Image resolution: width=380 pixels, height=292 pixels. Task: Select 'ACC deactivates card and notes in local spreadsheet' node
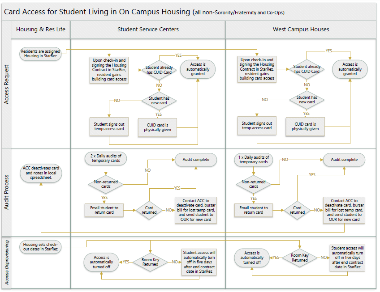(41, 173)
